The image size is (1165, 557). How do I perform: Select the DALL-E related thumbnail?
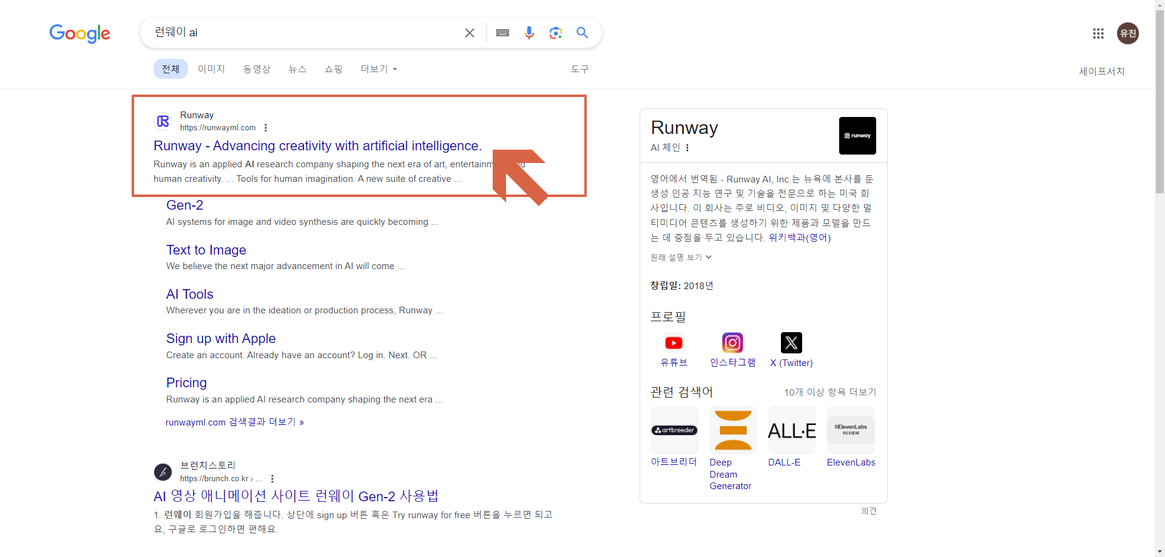point(792,430)
